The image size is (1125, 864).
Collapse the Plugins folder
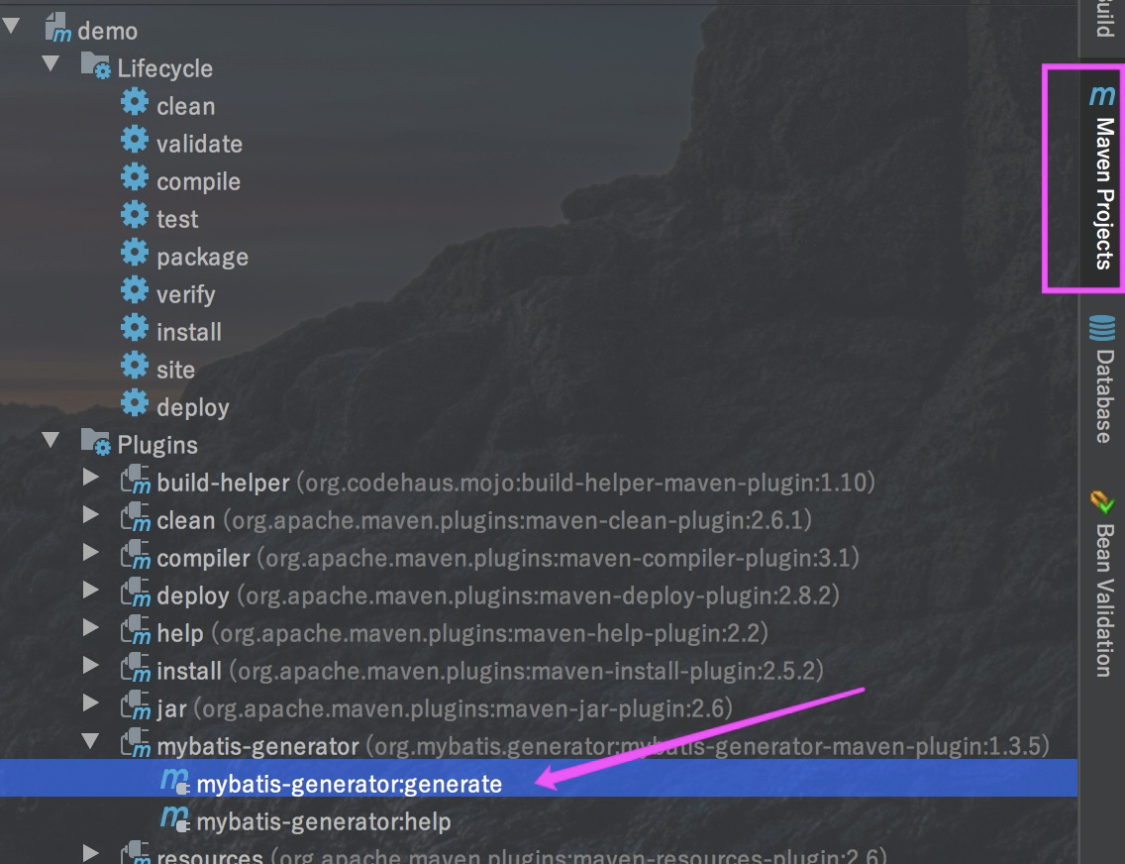pyautogui.click(x=51, y=440)
